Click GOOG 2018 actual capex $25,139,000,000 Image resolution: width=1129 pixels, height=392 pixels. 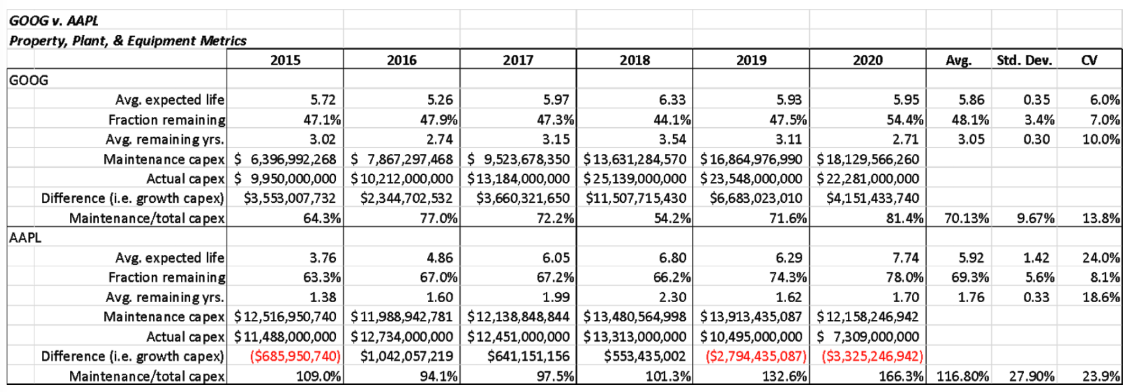tap(635, 179)
